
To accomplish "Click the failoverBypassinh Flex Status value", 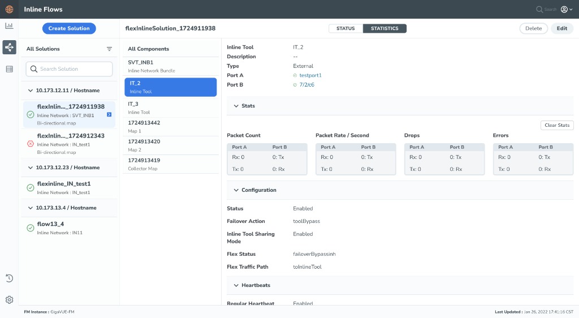I will point(314,254).
